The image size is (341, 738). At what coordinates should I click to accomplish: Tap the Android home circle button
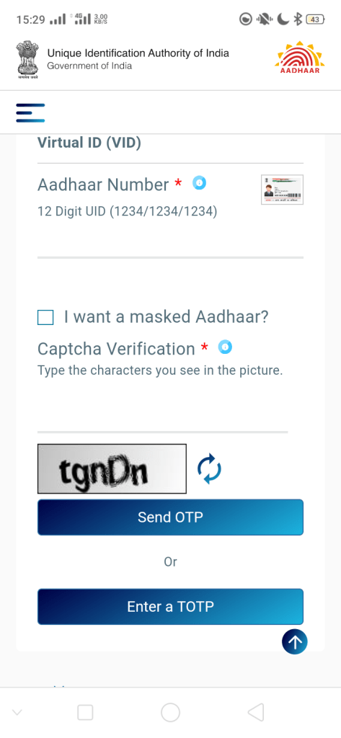pos(170,712)
